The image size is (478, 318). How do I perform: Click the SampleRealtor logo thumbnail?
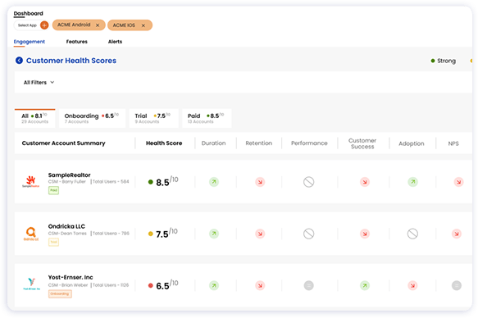tap(31, 181)
